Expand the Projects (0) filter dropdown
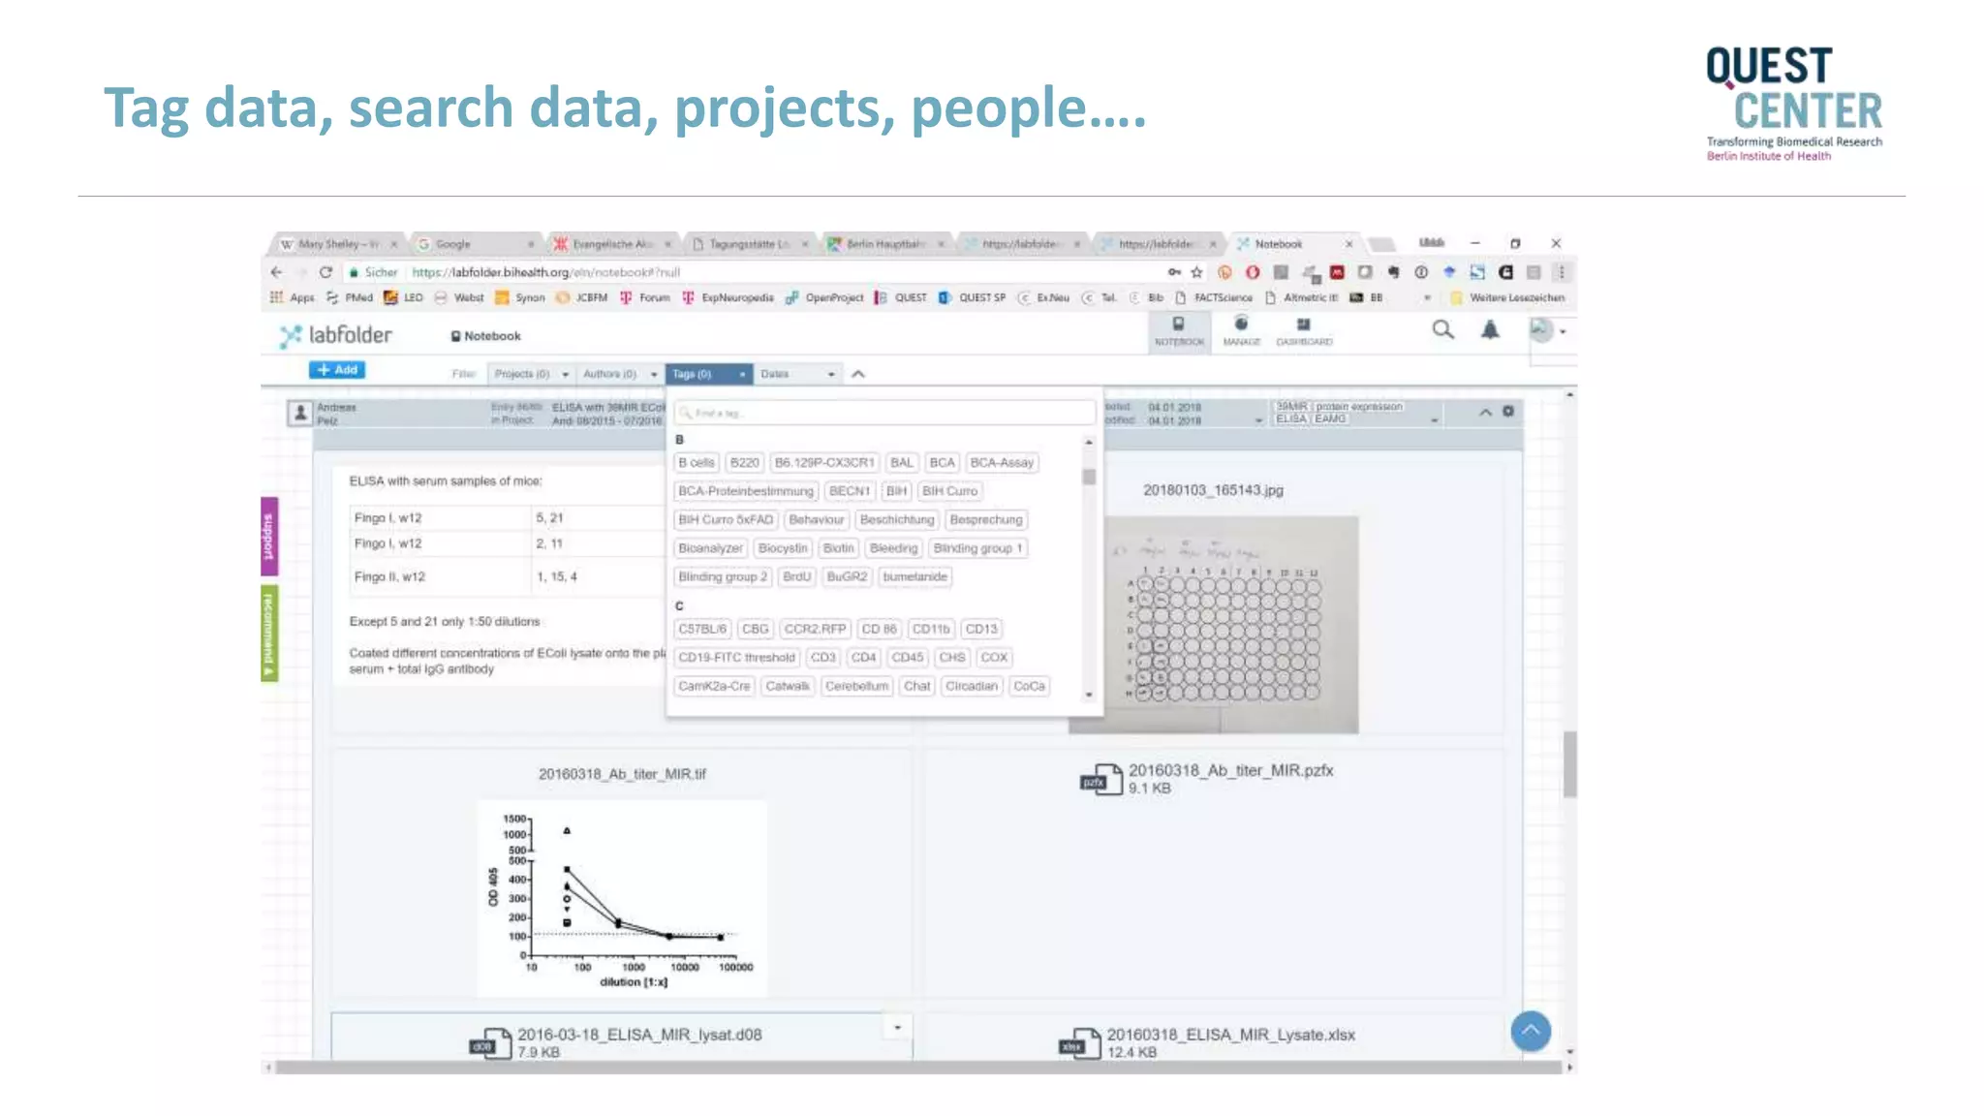Screen dimensions: 1984x1116 (x=530, y=374)
